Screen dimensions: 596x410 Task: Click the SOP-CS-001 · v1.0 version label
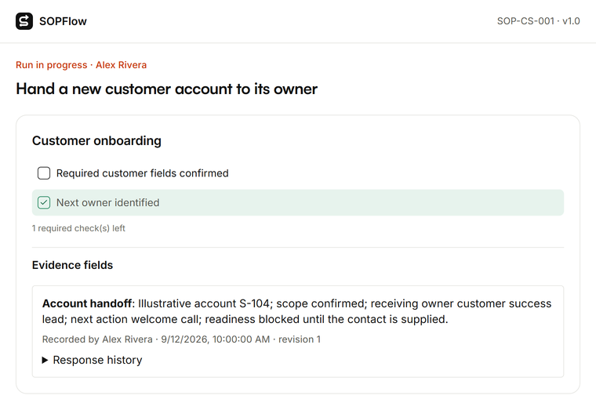pos(538,21)
